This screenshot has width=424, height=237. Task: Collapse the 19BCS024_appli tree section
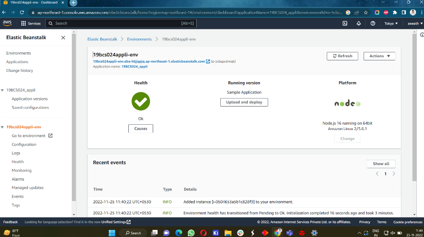tap(2, 90)
